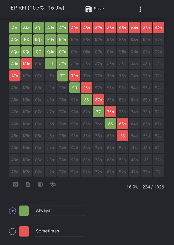This screenshot has height=245, width=174.
Task: Edit the Sometimes label field
Action: [59, 231]
